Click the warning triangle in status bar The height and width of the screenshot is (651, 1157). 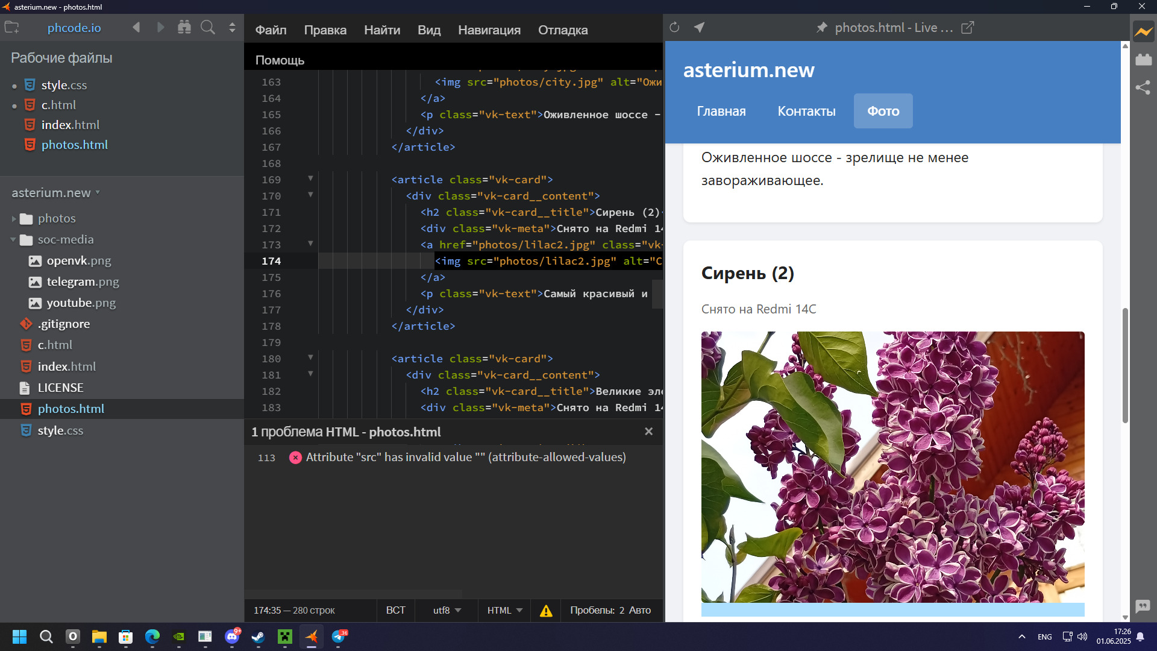click(546, 611)
